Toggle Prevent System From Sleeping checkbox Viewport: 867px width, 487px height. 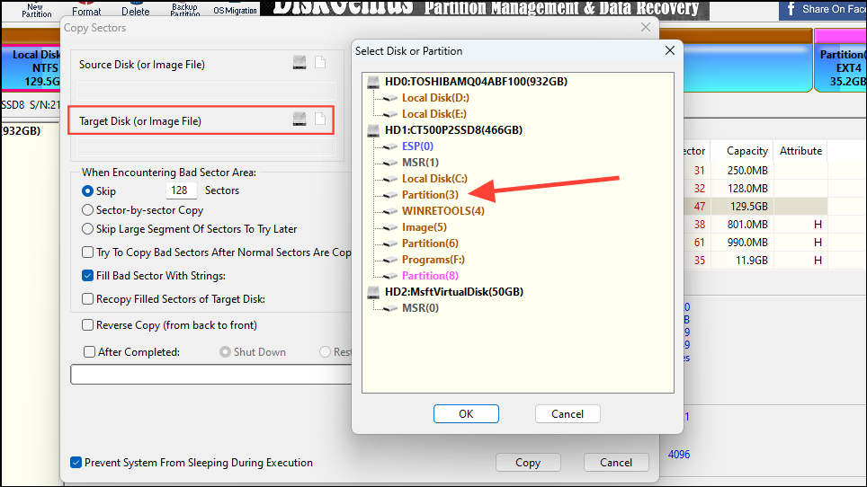tap(76, 462)
